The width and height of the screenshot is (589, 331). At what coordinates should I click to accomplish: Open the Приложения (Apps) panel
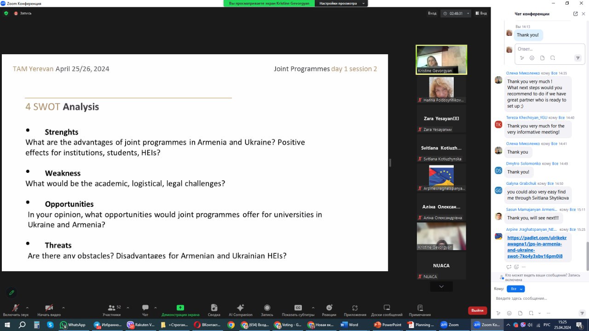tap(355, 308)
